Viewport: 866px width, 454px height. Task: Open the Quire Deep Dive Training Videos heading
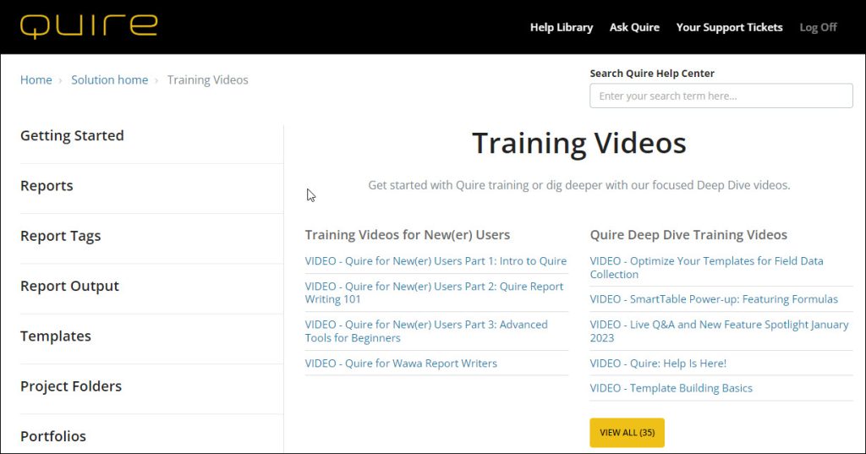688,235
